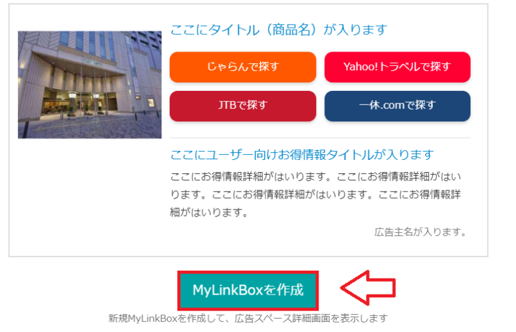Click the MyLinkBoxを作成 button
This screenshot has width=516, height=332.
(x=248, y=290)
